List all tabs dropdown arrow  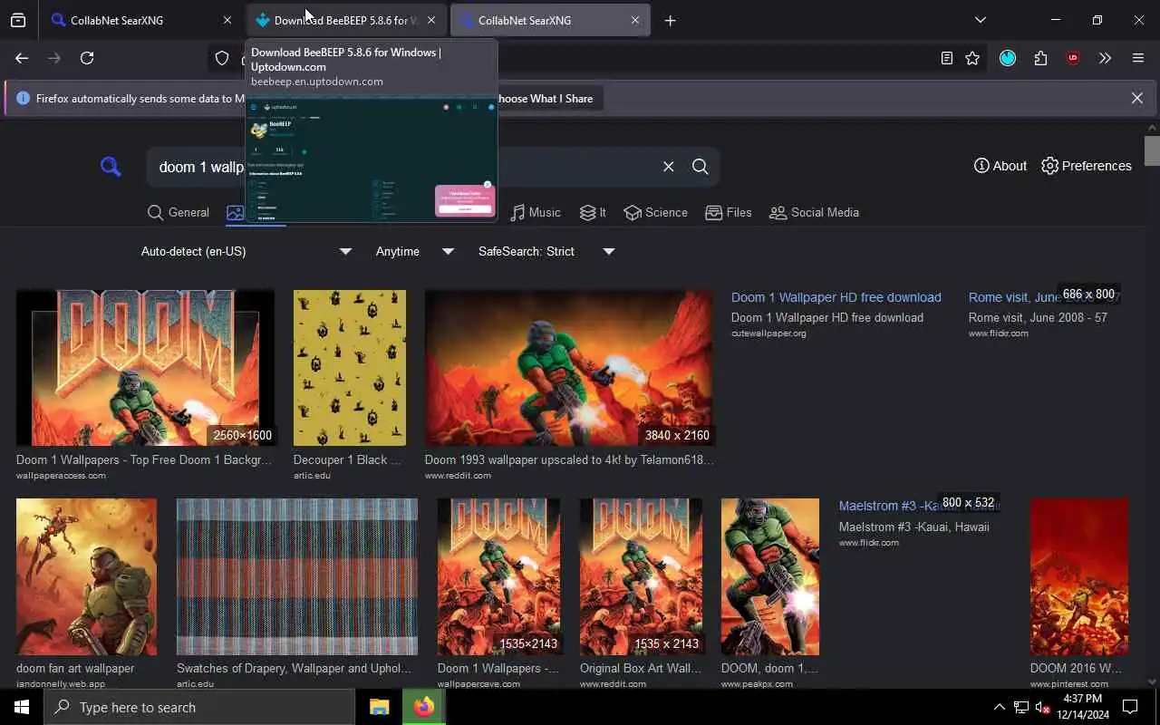(x=980, y=20)
